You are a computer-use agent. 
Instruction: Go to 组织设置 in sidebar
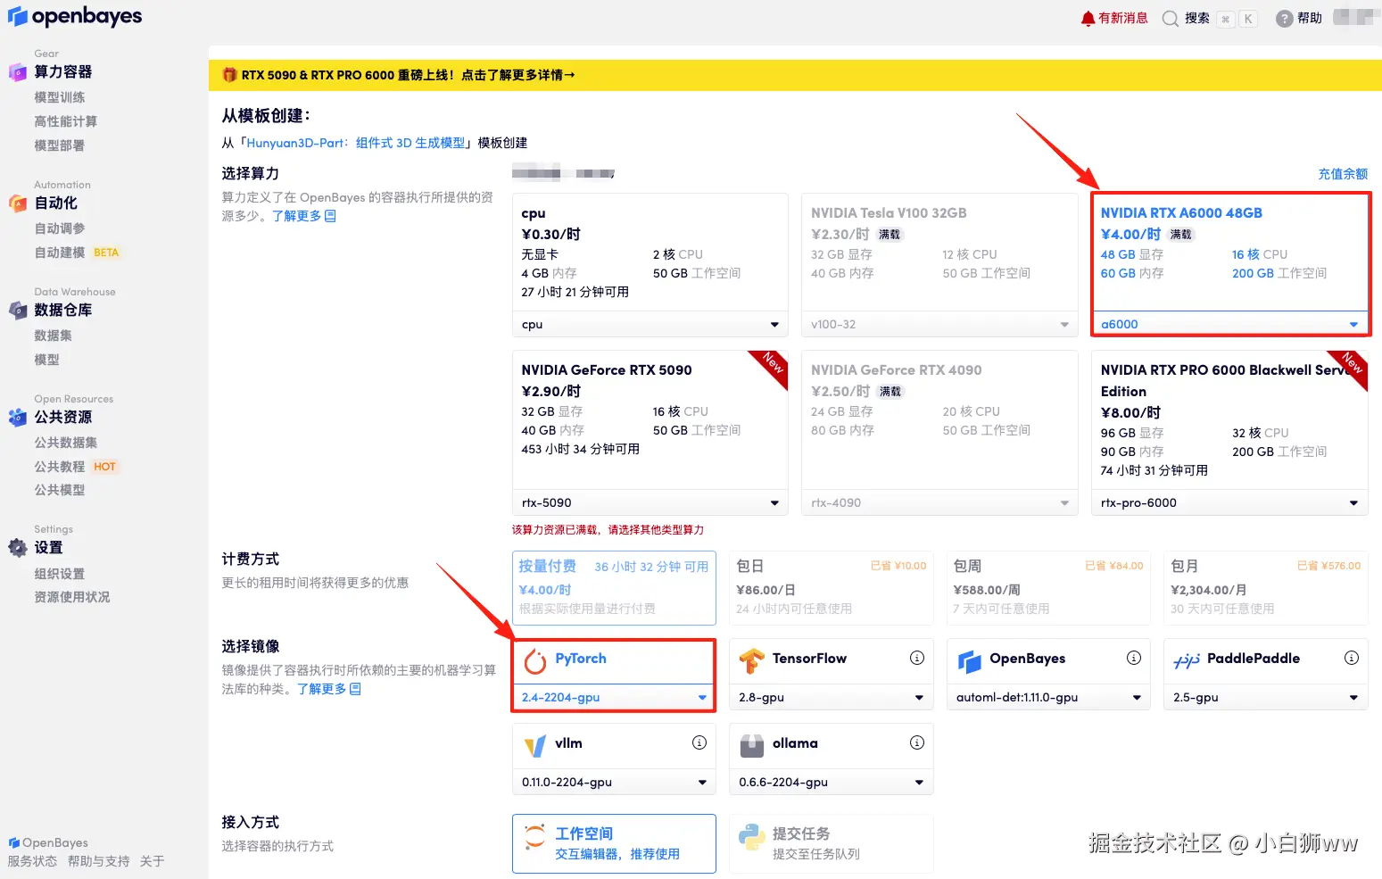coord(60,574)
